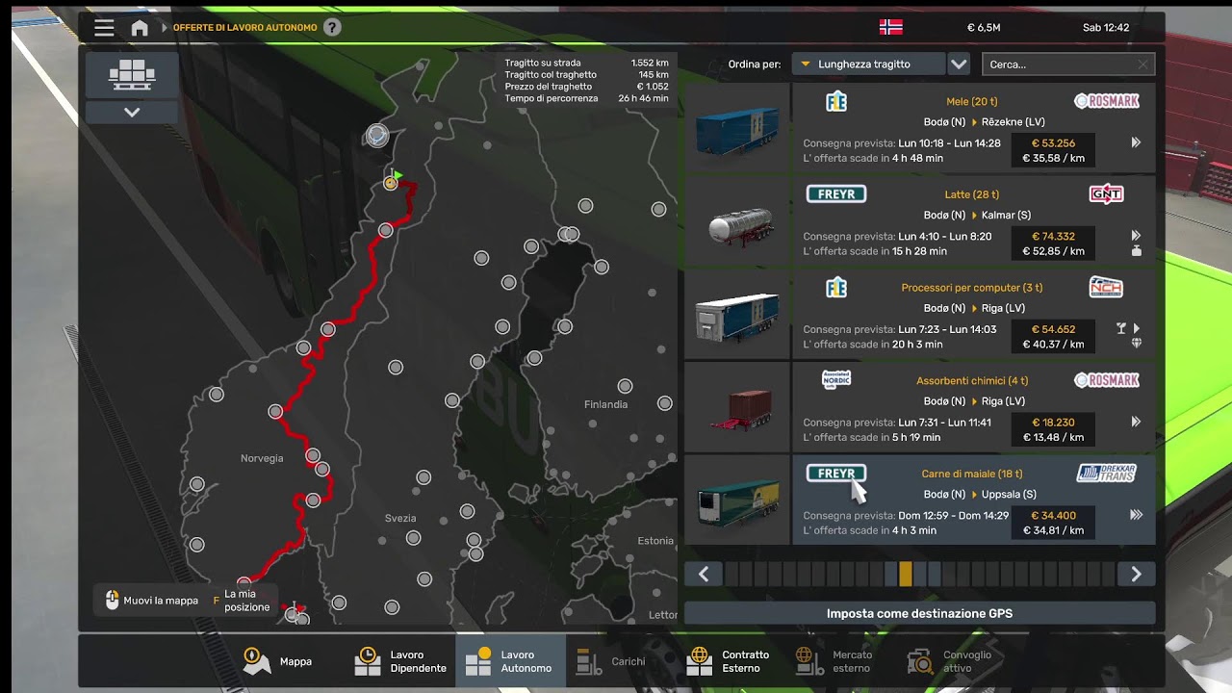
Task: Click the € 6,5M balance display
Action: coord(984,28)
